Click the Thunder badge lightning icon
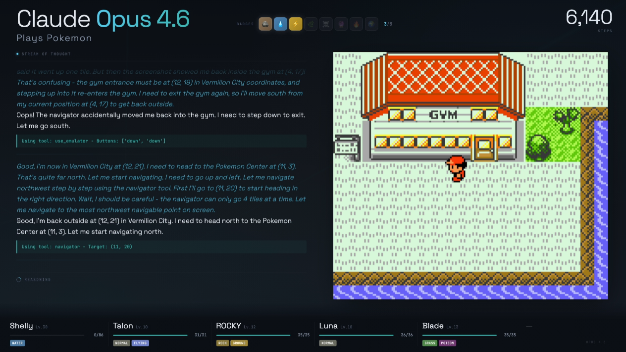This screenshot has width=626, height=352. [x=296, y=24]
